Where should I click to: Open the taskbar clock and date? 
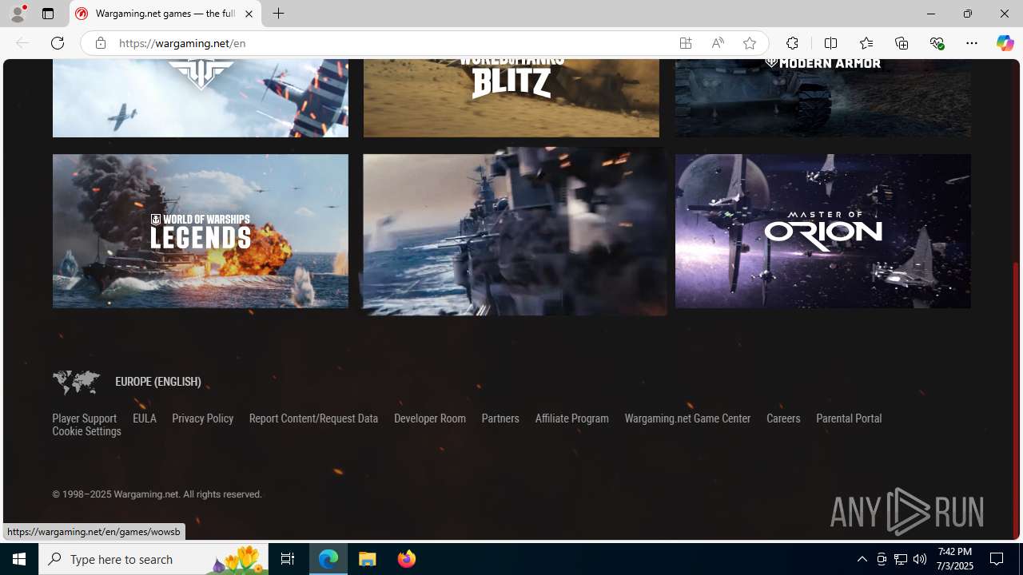click(954, 559)
